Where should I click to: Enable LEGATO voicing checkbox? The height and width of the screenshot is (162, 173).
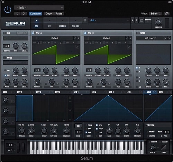[147, 136]
